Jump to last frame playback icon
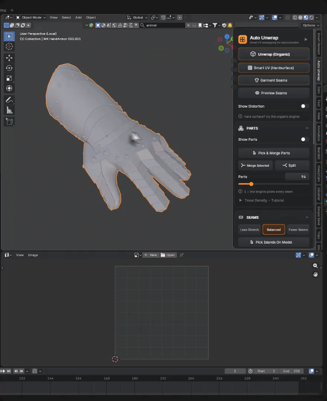This screenshot has width=327, height=401. click(x=9, y=371)
